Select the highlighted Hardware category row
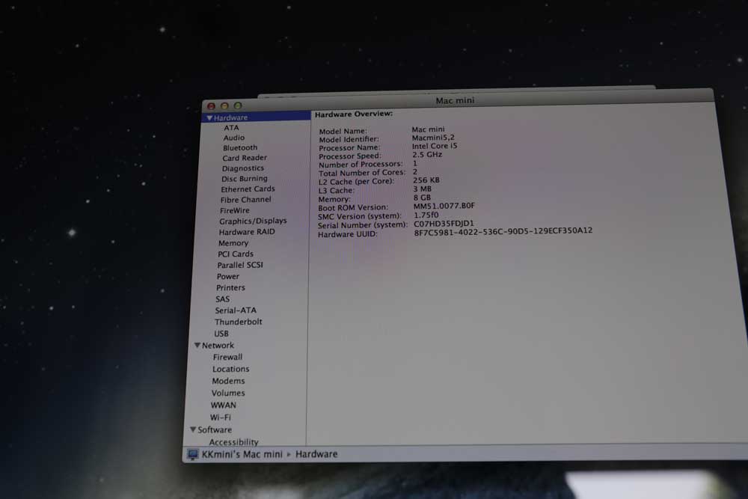748x499 pixels. 256,117
